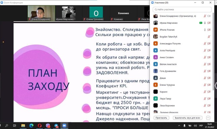Screen dimensions: 217x129
Task: Select participant Елена Бондаренко (Организатор, я)
Action: tap(182, 16)
